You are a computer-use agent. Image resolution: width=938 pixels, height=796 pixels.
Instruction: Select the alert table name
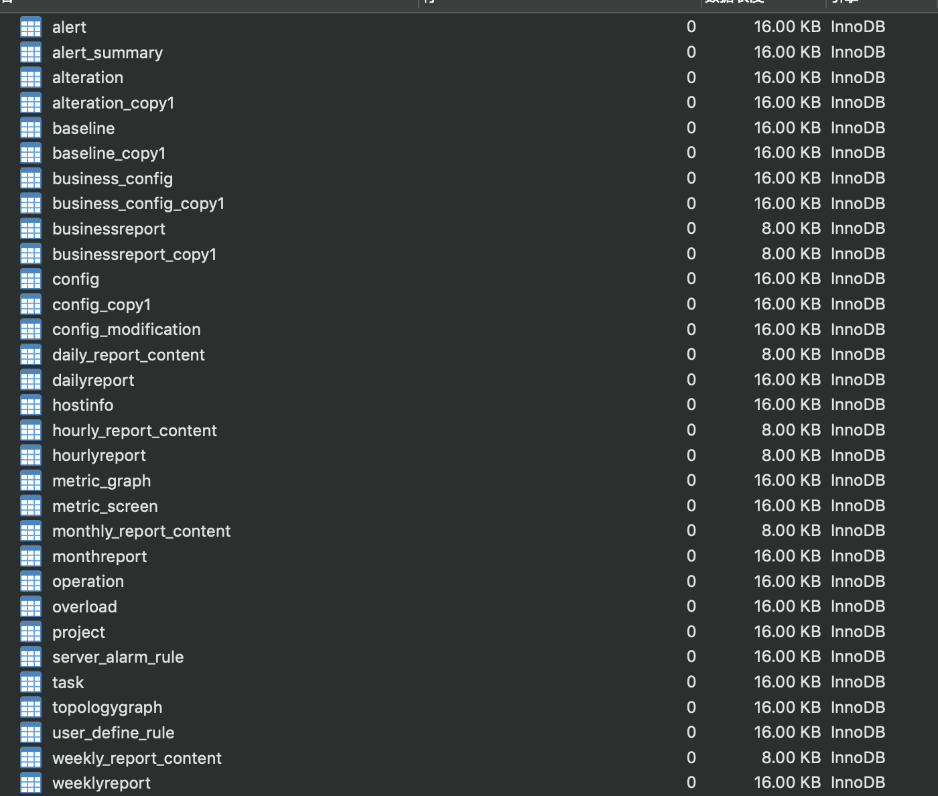click(69, 27)
